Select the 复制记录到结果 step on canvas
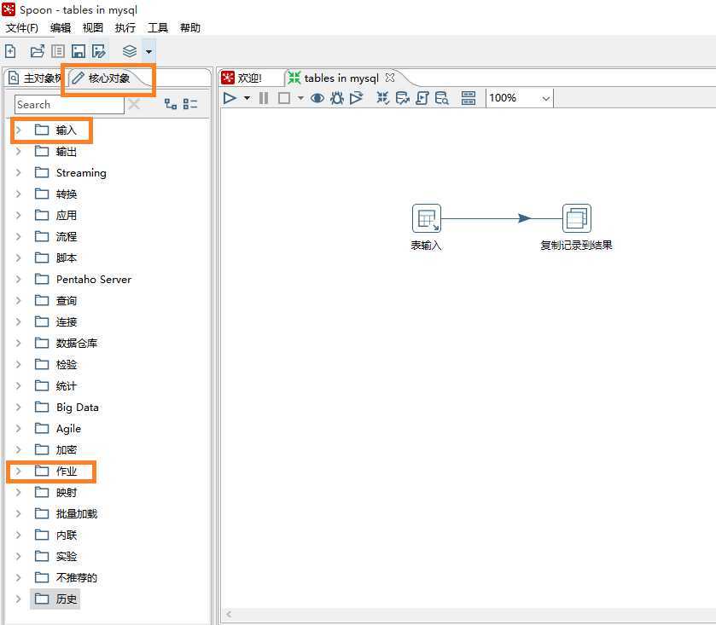Screen dimensions: 716x625 tap(576, 218)
